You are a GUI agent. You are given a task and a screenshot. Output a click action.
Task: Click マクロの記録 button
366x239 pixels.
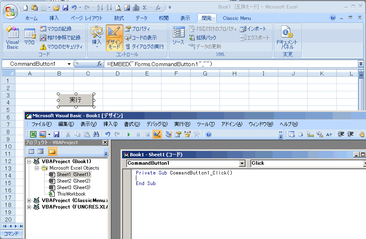[56, 29]
